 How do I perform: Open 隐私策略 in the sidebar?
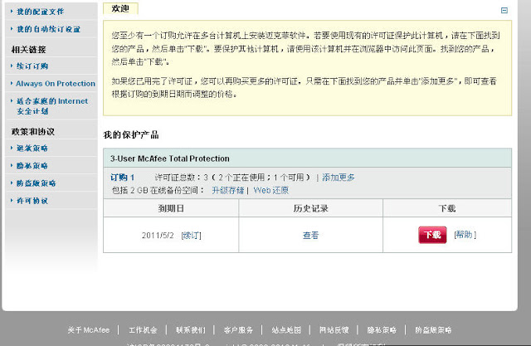click(x=32, y=166)
